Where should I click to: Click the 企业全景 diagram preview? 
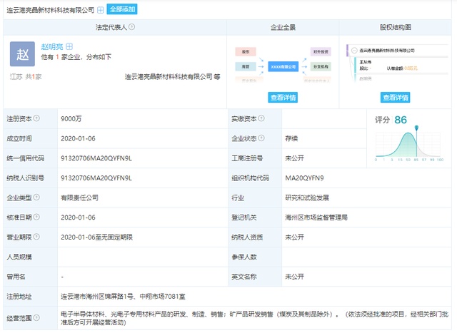click(283, 64)
